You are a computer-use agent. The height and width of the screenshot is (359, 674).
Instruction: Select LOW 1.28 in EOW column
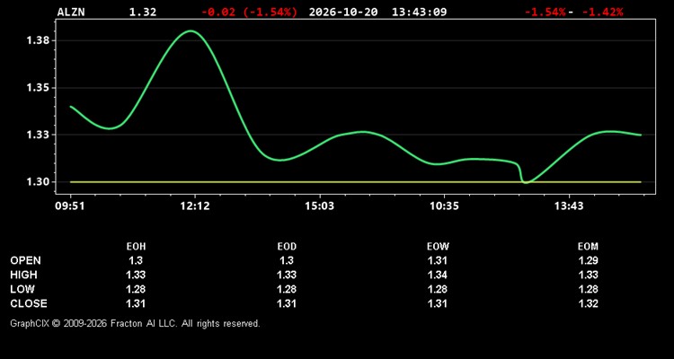click(x=437, y=289)
